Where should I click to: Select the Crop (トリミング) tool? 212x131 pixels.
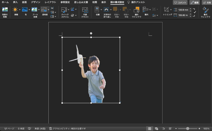(x=166, y=10)
